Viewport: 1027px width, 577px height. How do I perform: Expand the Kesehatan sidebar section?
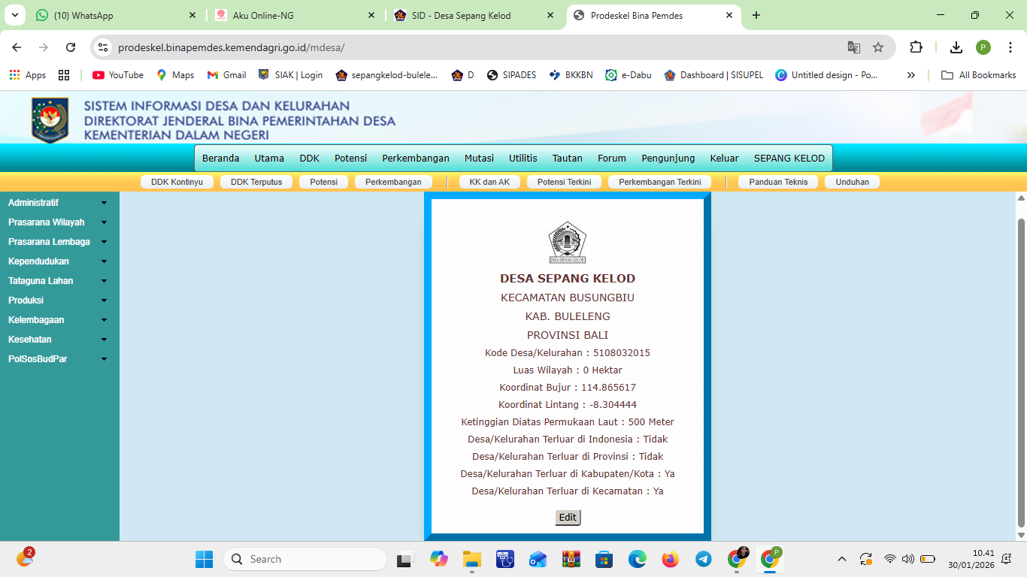57,340
